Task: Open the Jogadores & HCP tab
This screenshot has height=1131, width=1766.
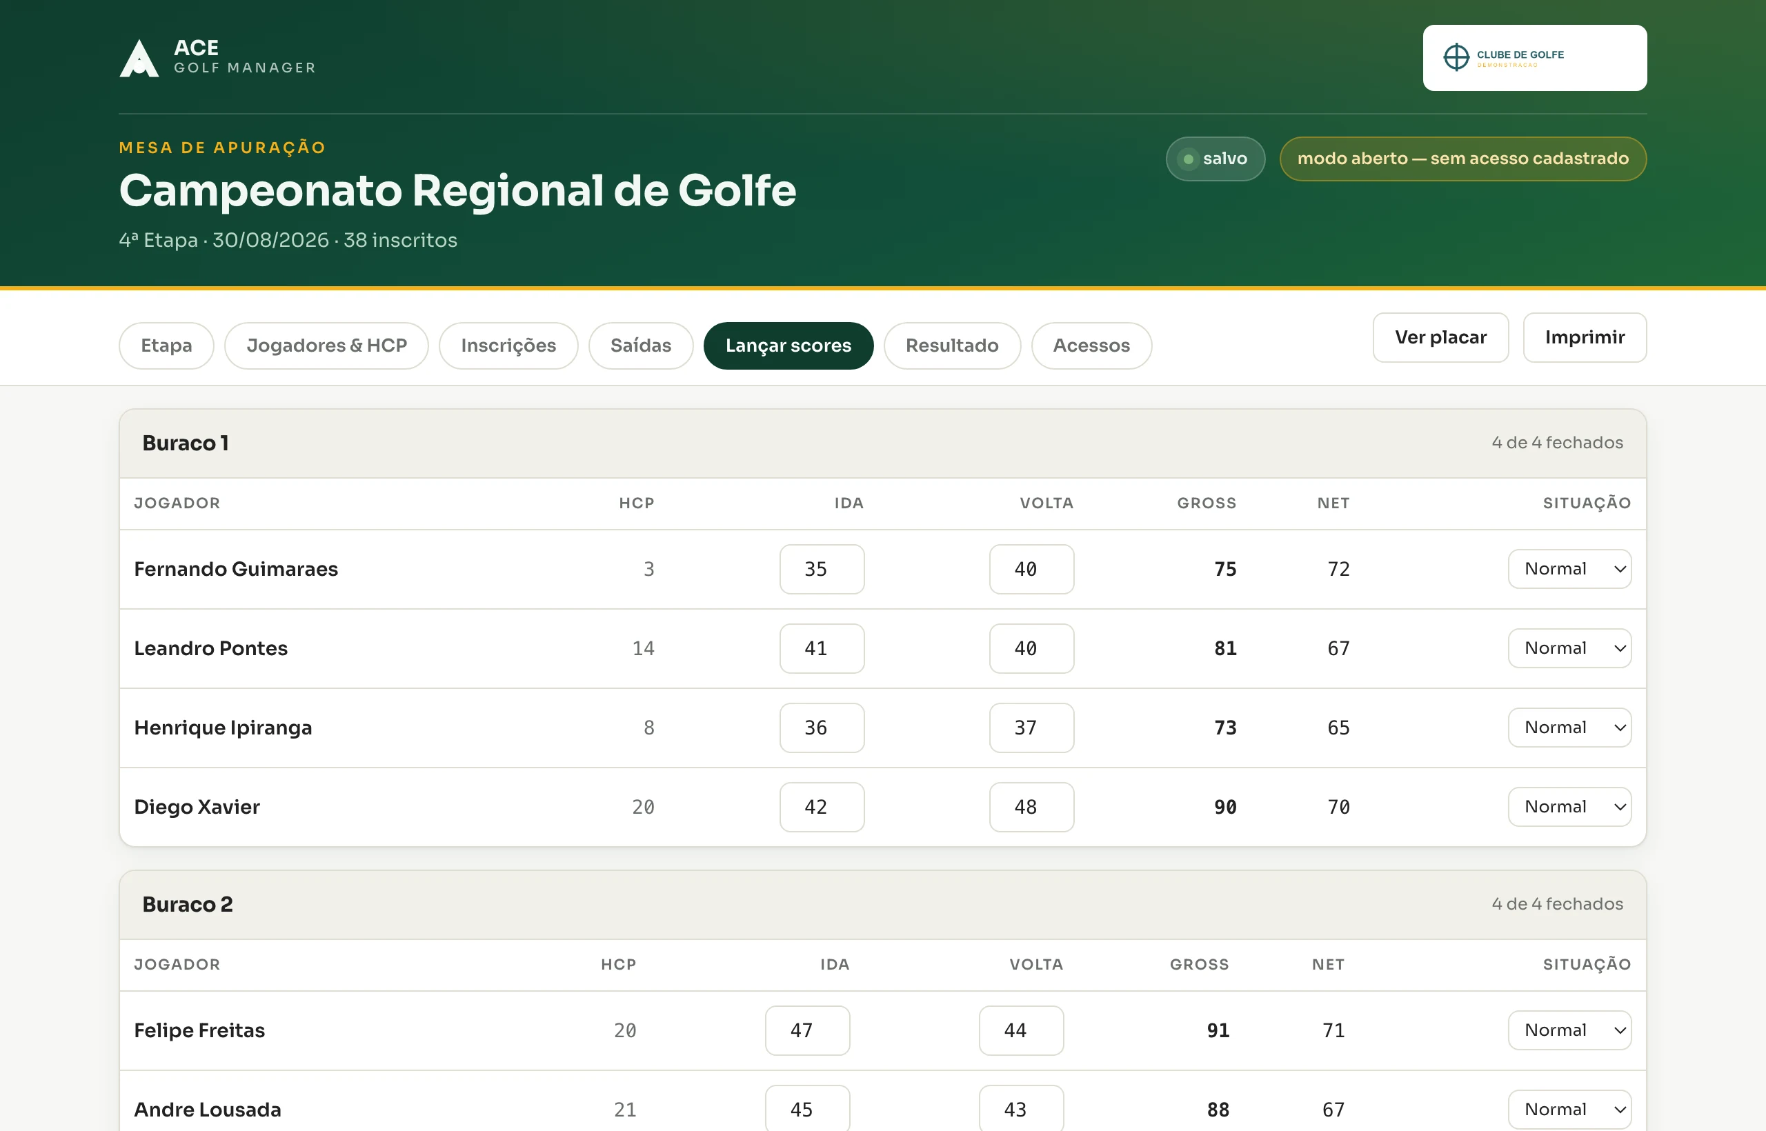Action: (x=327, y=346)
